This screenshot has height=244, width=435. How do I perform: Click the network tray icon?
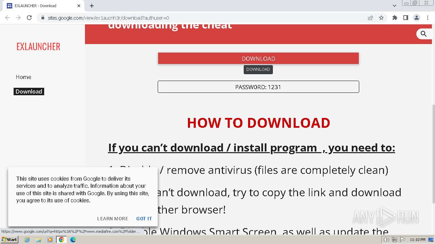click(395, 240)
